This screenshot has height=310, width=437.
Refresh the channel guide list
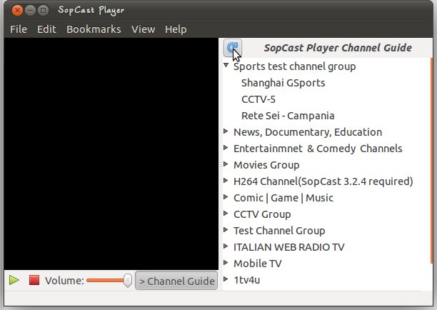pyautogui.click(x=233, y=48)
